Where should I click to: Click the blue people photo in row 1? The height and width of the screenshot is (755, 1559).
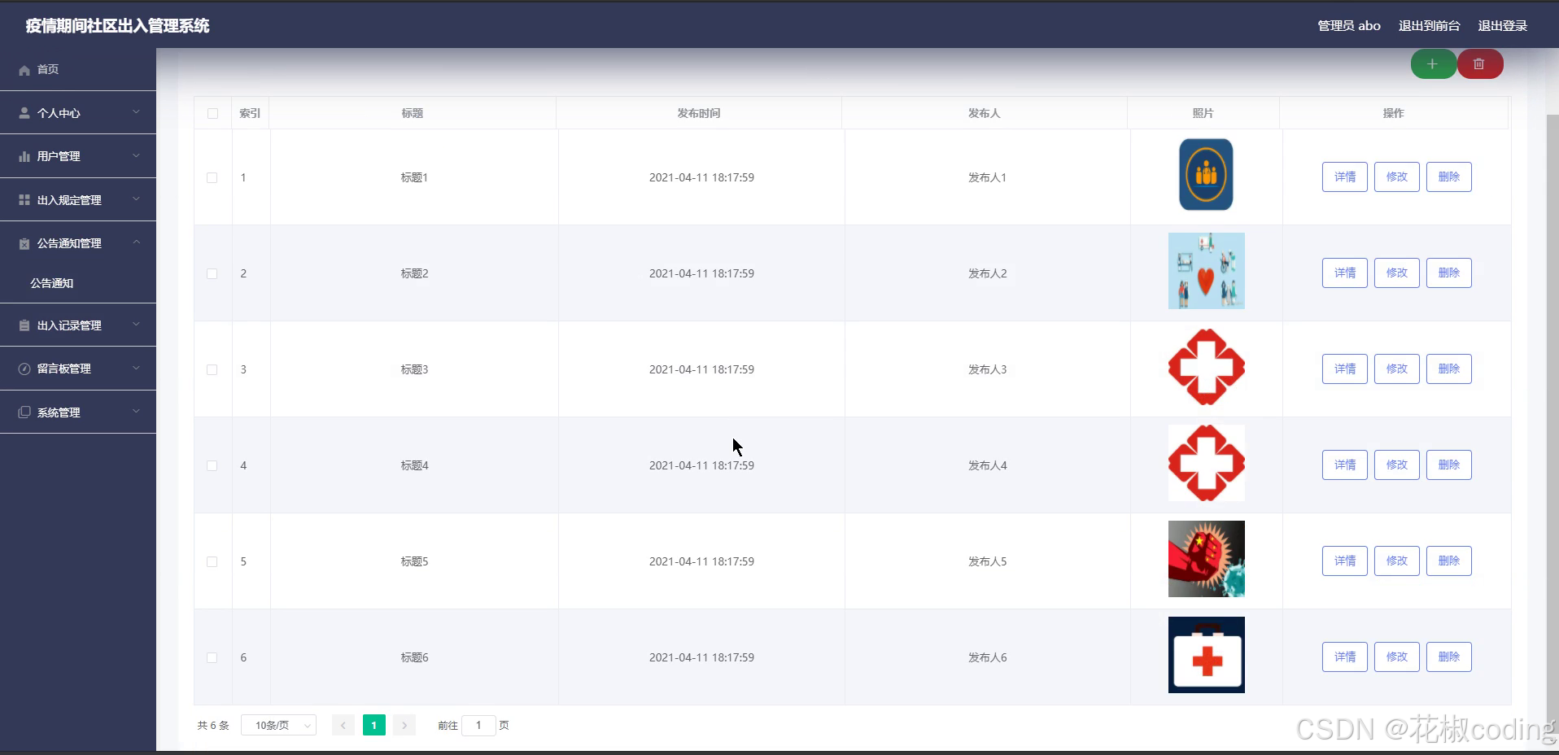[1206, 174]
